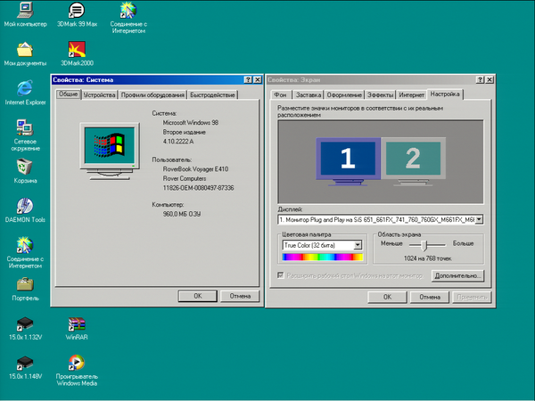Click the 'Второе издание' text
Viewport: 535px width, 401px height.
184,132
